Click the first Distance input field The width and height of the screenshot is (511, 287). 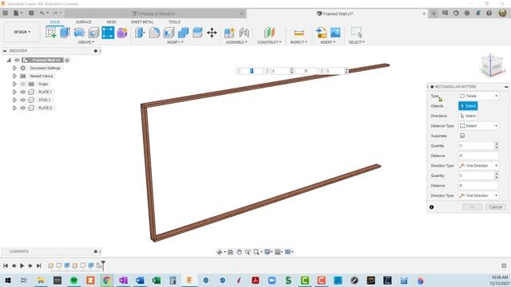pos(478,156)
